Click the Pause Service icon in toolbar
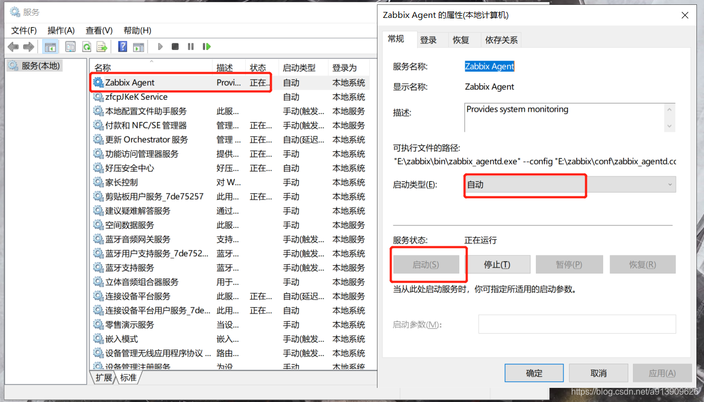The image size is (704, 402). pyautogui.click(x=191, y=47)
